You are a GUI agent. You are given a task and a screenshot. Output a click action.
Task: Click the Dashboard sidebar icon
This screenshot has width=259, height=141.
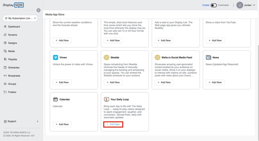pos(5,27)
